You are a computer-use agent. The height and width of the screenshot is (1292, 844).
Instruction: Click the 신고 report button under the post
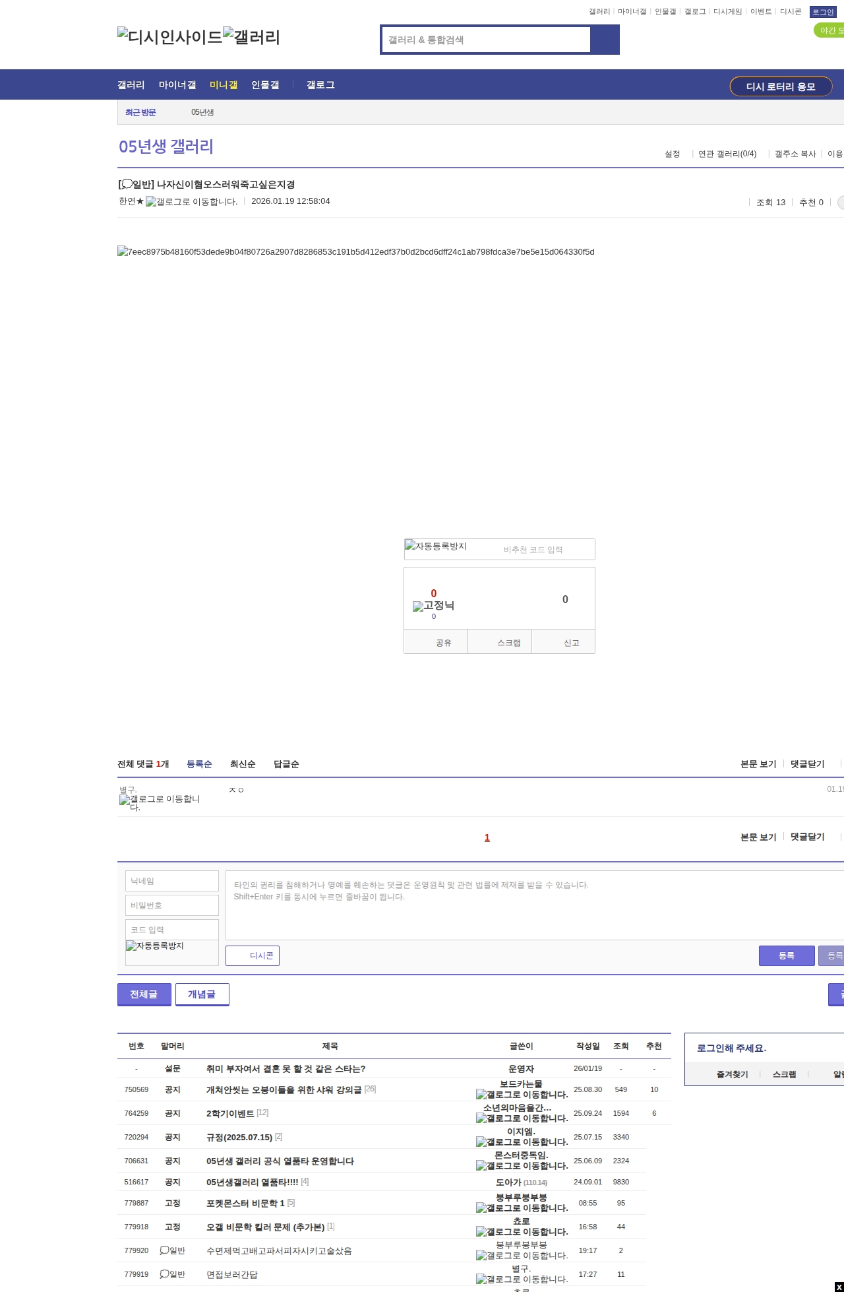click(571, 643)
